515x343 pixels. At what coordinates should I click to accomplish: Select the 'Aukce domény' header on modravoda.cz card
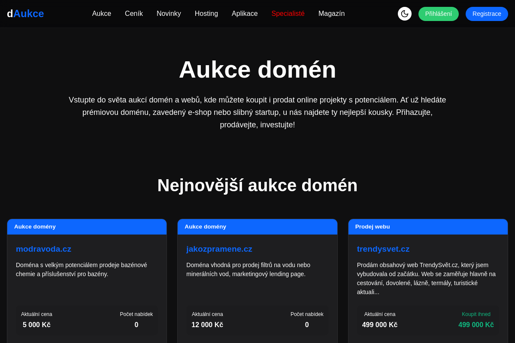click(87, 227)
